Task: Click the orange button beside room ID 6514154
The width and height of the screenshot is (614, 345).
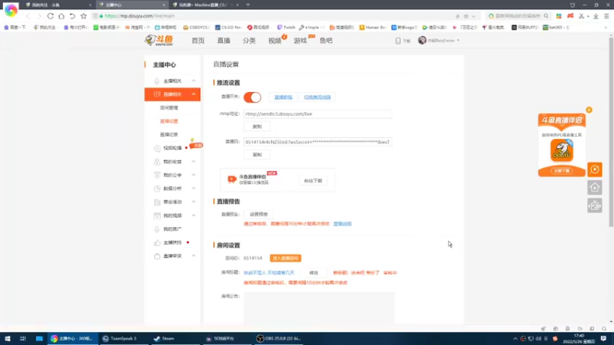Action: coord(286,258)
